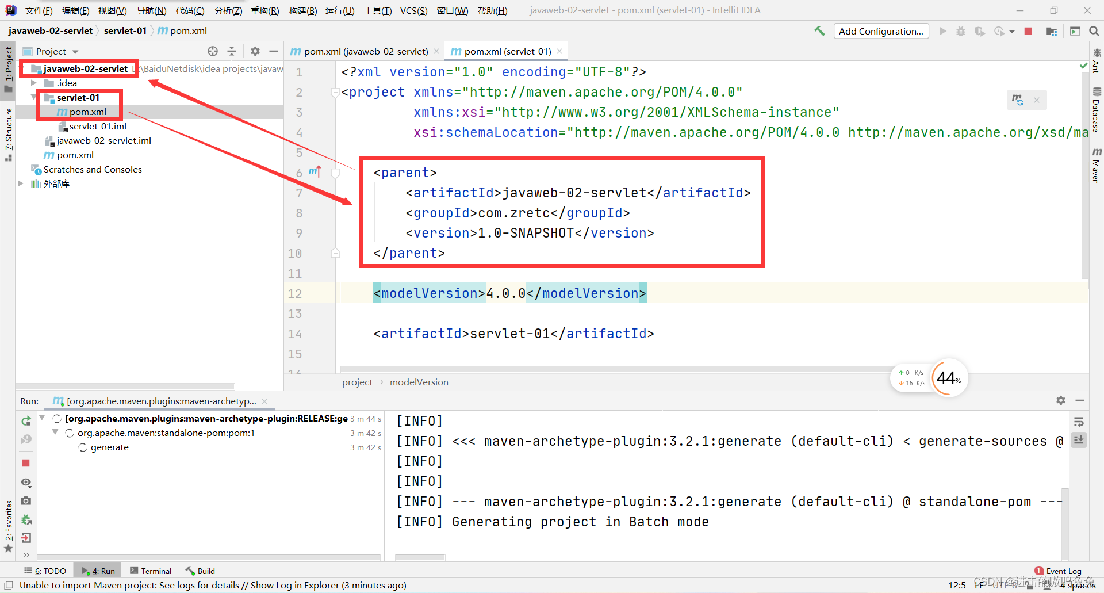Collapse the servlet-01 tree node
1104x593 pixels.
(33, 97)
